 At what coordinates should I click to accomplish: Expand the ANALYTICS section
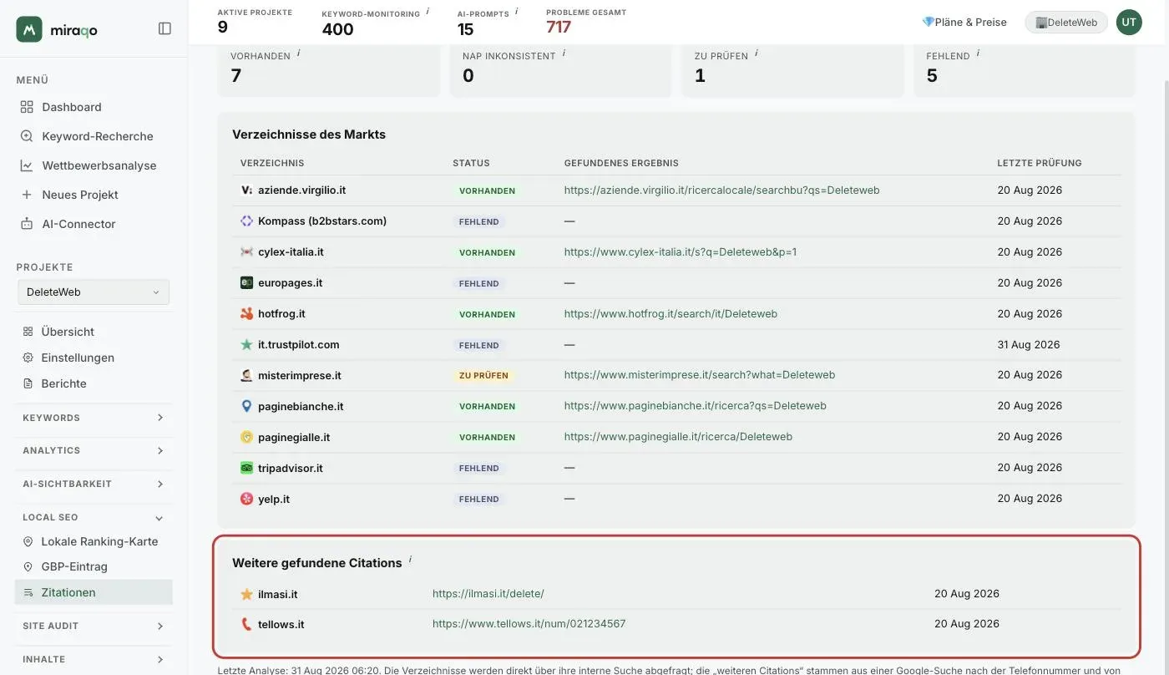coord(94,450)
